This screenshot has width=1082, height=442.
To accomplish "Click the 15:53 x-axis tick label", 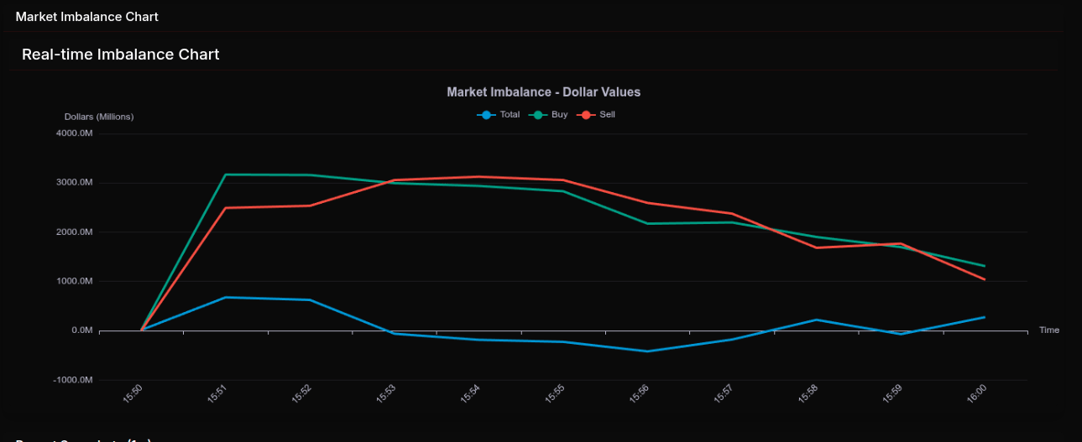I will pyautogui.click(x=387, y=393).
